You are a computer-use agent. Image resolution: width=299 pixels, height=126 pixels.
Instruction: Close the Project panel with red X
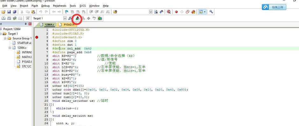[x=30, y=24]
